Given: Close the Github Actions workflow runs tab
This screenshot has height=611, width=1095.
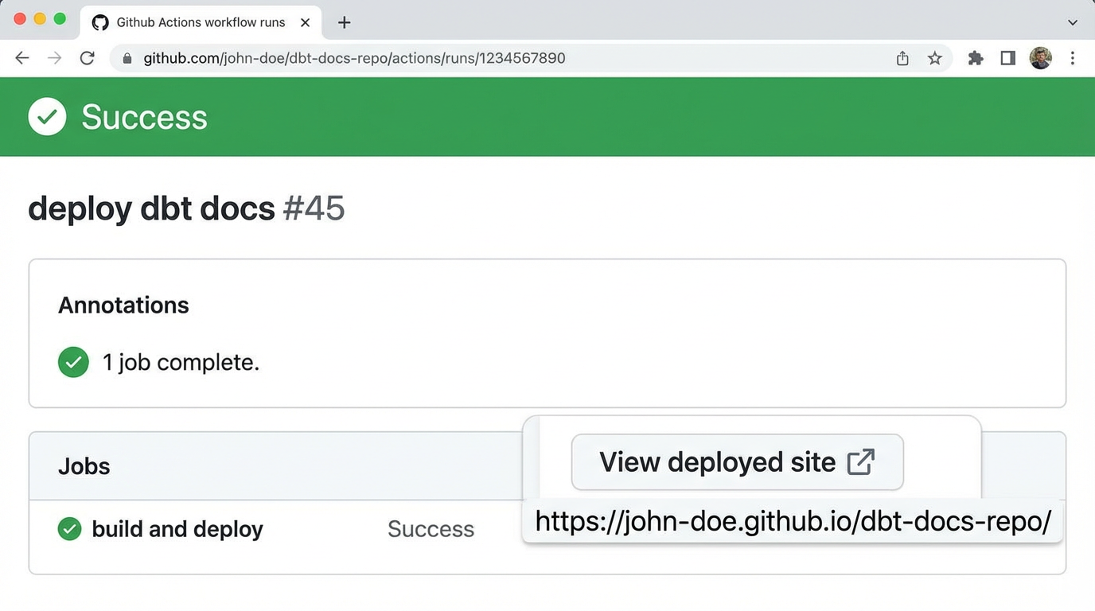Looking at the screenshot, I should [x=305, y=22].
